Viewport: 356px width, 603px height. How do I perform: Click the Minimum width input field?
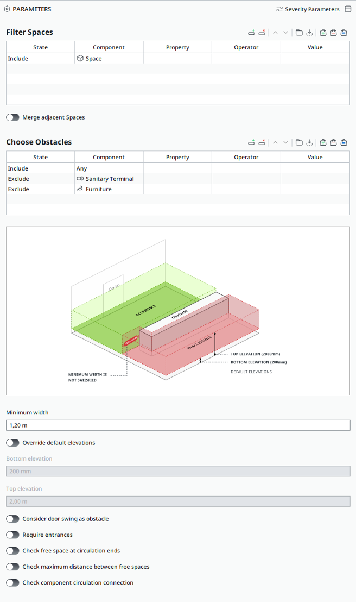pyautogui.click(x=178, y=425)
